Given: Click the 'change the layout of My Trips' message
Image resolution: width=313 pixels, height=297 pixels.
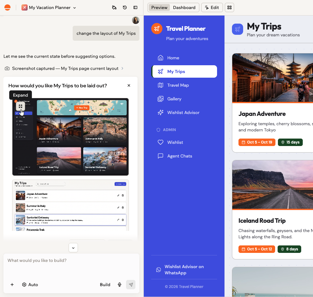Looking at the screenshot, I should pos(106,33).
